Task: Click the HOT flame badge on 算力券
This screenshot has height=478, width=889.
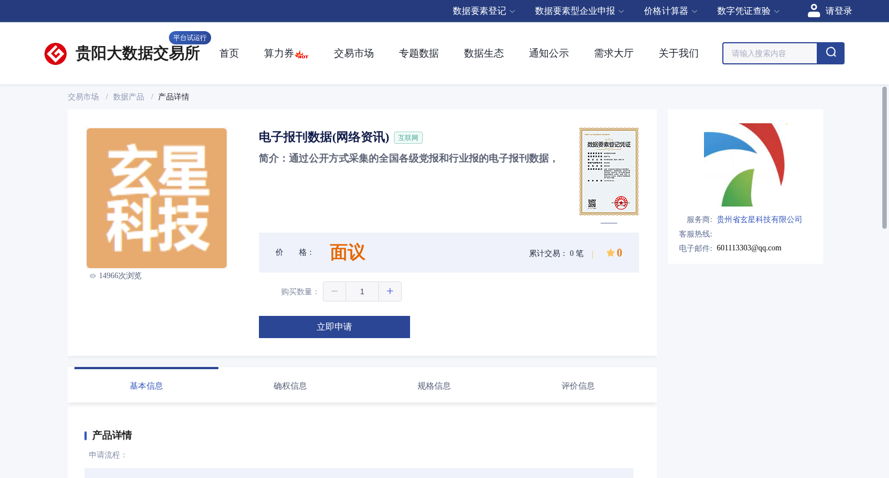Action: pyautogui.click(x=302, y=55)
